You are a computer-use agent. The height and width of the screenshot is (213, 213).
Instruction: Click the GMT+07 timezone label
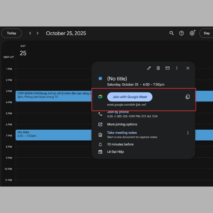click(x=9, y=57)
